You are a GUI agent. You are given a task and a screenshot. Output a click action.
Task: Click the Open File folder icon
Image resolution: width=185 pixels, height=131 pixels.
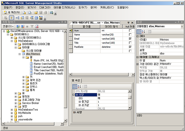point(36,13)
